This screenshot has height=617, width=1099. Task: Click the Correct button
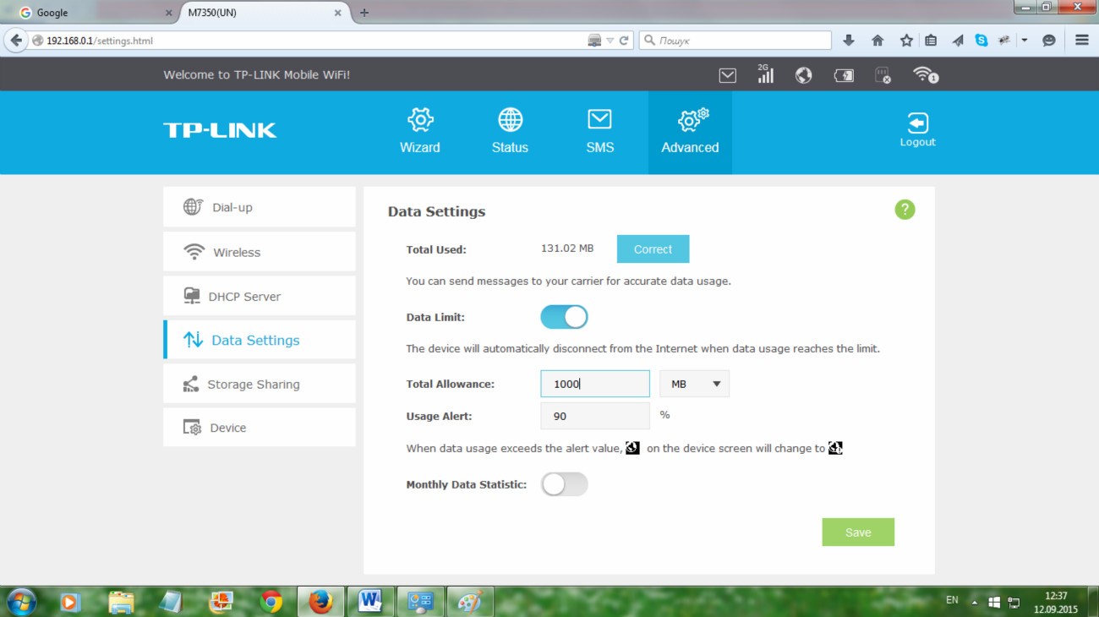click(x=653, y=249)
